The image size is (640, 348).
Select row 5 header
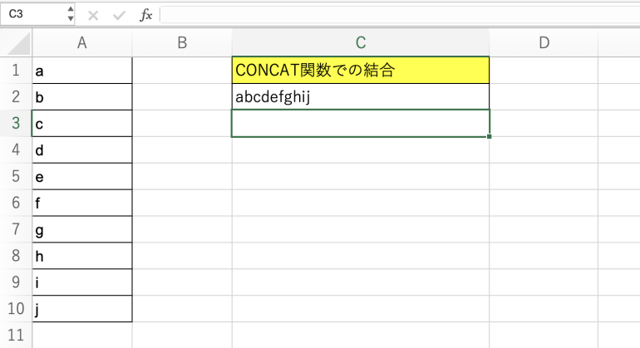[16, 176]
